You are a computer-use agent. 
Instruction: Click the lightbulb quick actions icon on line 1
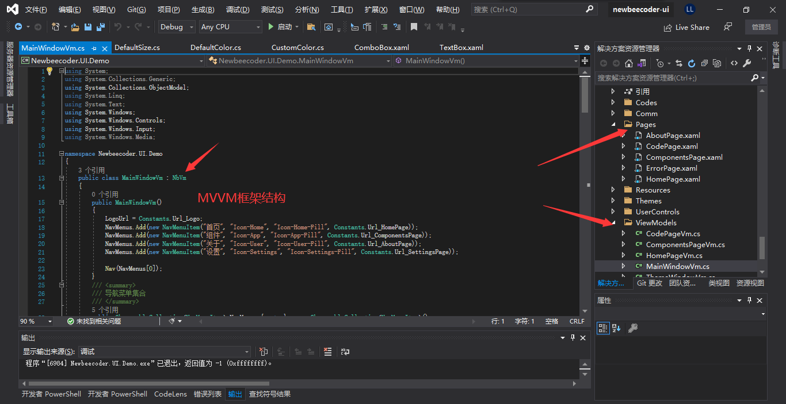click(49, 71)
